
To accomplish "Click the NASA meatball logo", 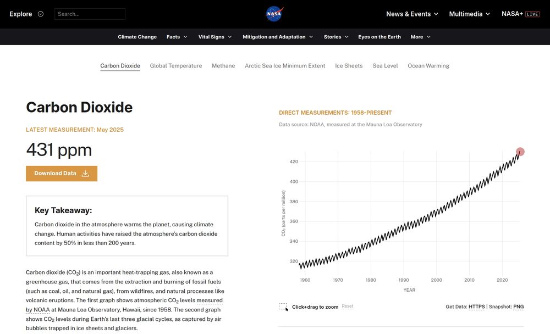I will pos(274,14).
